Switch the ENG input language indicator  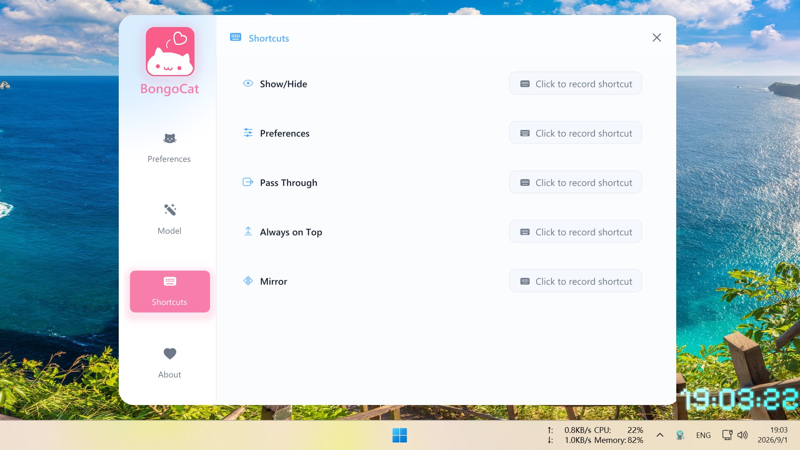point(703,435)
